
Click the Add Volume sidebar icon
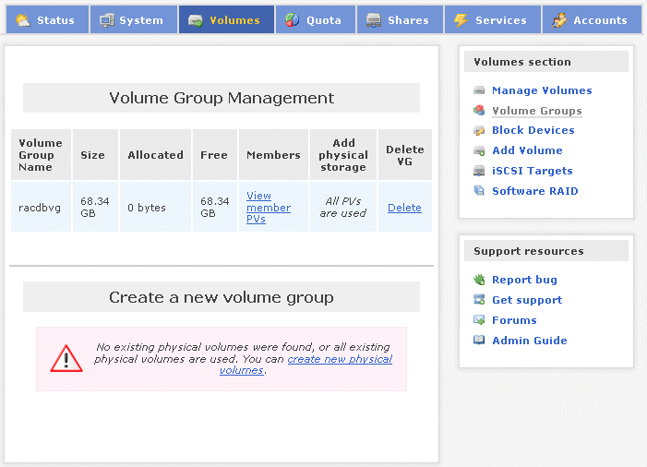479,150
